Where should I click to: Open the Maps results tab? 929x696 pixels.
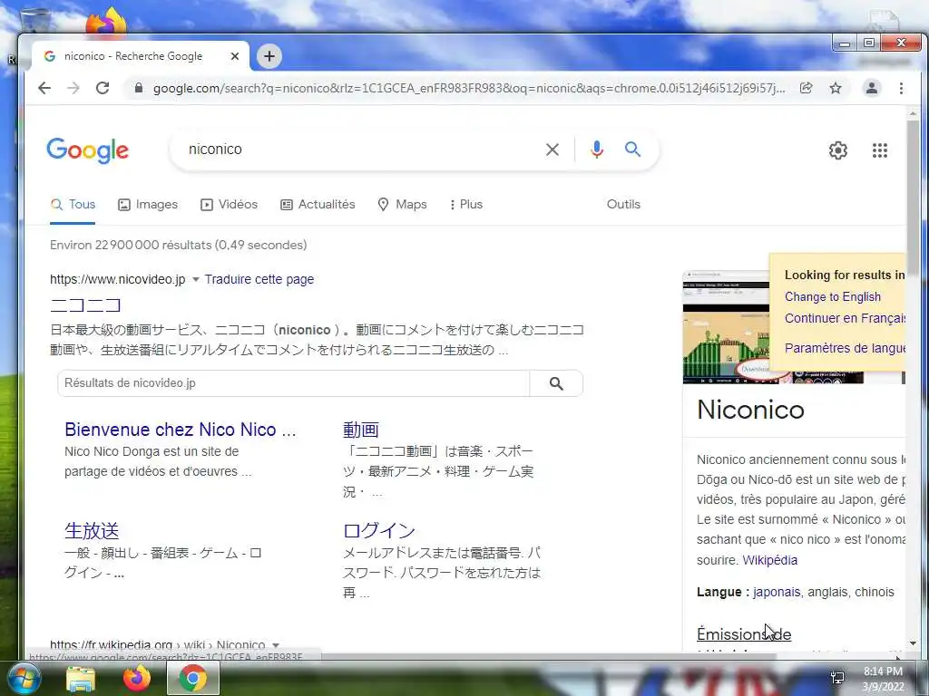(x=402, y=204)
